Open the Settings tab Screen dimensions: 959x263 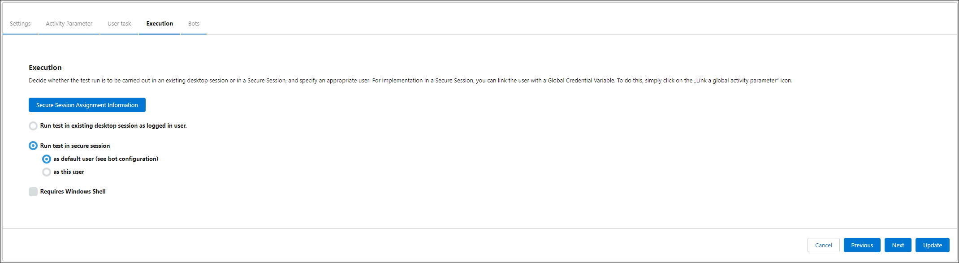click(x=20, y=24)
